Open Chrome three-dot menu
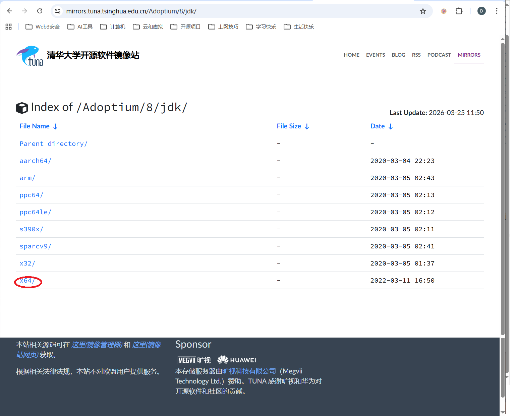The image size is (515, 416). point(497,11)
